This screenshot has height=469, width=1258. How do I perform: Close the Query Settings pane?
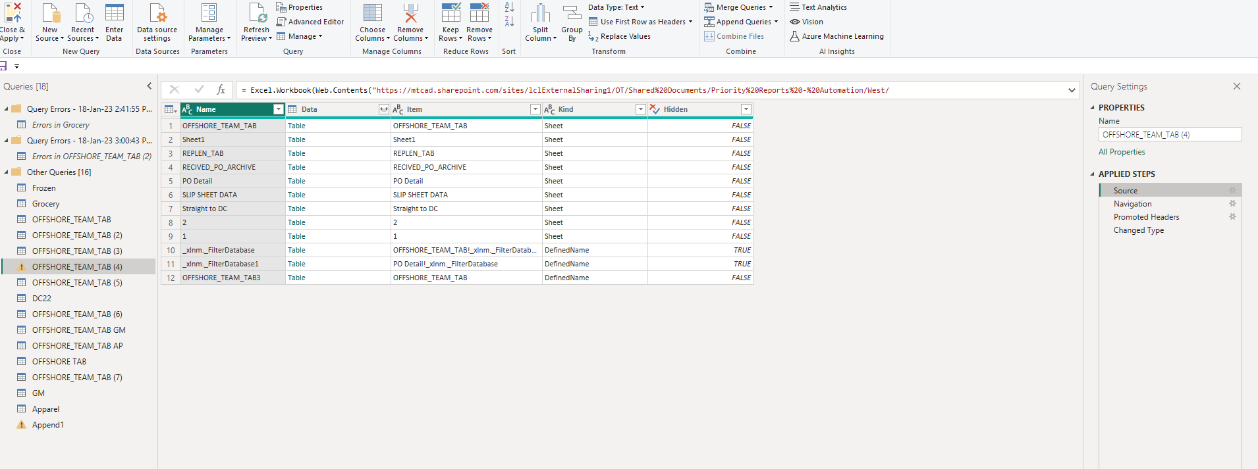[x=1237, y=86]
